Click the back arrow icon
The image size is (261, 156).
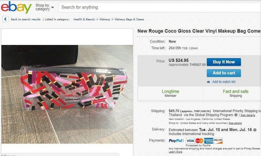coord(5,19)
